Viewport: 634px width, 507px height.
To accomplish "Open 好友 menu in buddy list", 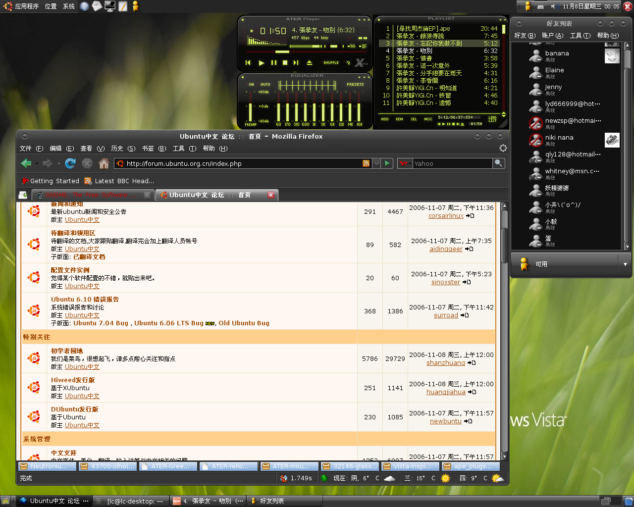I will tap(525, 36).
